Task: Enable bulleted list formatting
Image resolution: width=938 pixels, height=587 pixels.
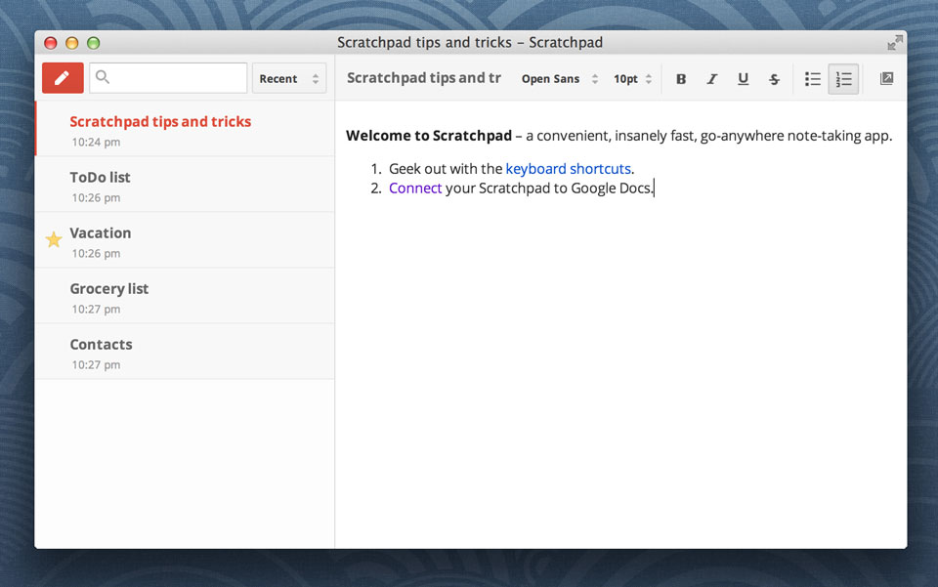Action: (x=812, y=79)
